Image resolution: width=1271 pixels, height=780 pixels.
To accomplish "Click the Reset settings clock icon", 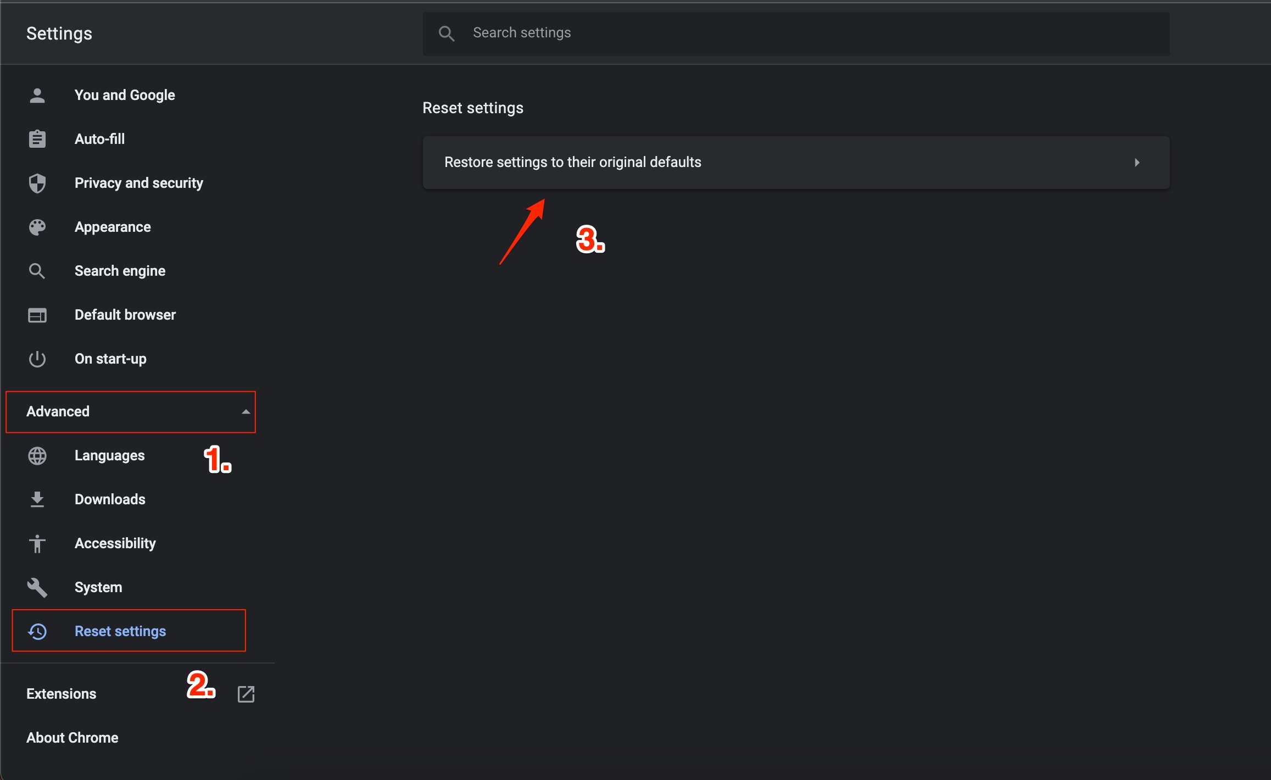I will [x=37, y=631].
